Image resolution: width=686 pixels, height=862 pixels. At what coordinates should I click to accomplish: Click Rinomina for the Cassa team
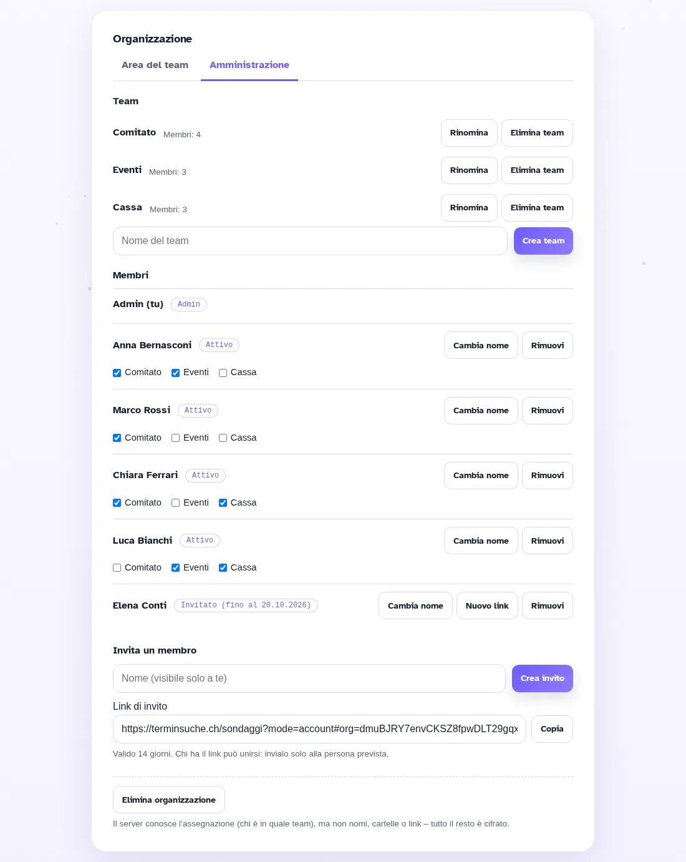469,208
